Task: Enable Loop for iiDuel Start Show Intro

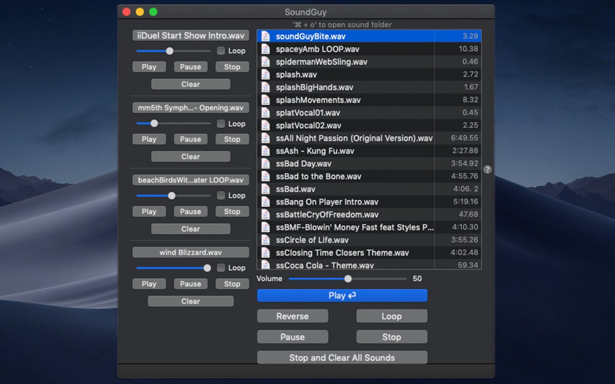Action: click(x=221, y=51)
